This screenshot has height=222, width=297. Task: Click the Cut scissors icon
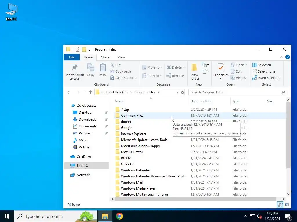(112, 65)
